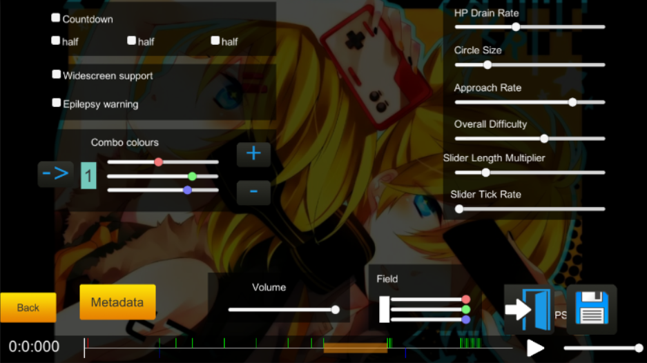Image resolution: width=647 pixels, height=363 pixels.
Task: Toggle the middle half checkbox
Action: point(132,41)
